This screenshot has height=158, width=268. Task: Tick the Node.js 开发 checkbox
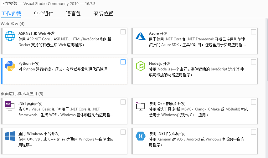pyautogui.click(x=254, y=62)
